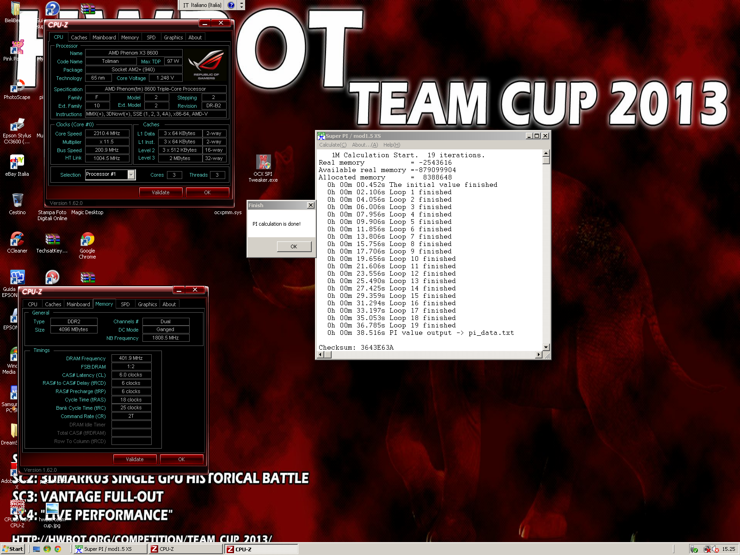Open the Google Chrome desktop shortcut

(x=87, y=239)
